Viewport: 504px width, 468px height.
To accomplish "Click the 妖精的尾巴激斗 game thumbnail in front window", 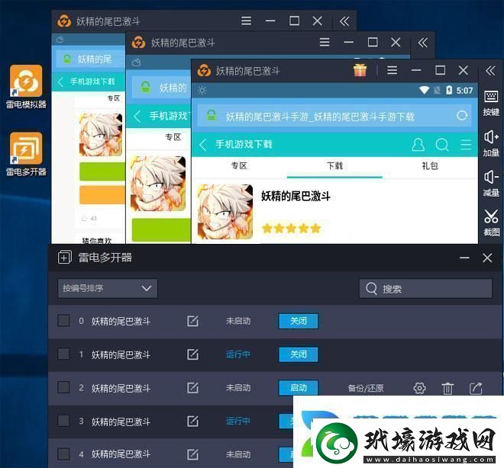I will point(225,211).
